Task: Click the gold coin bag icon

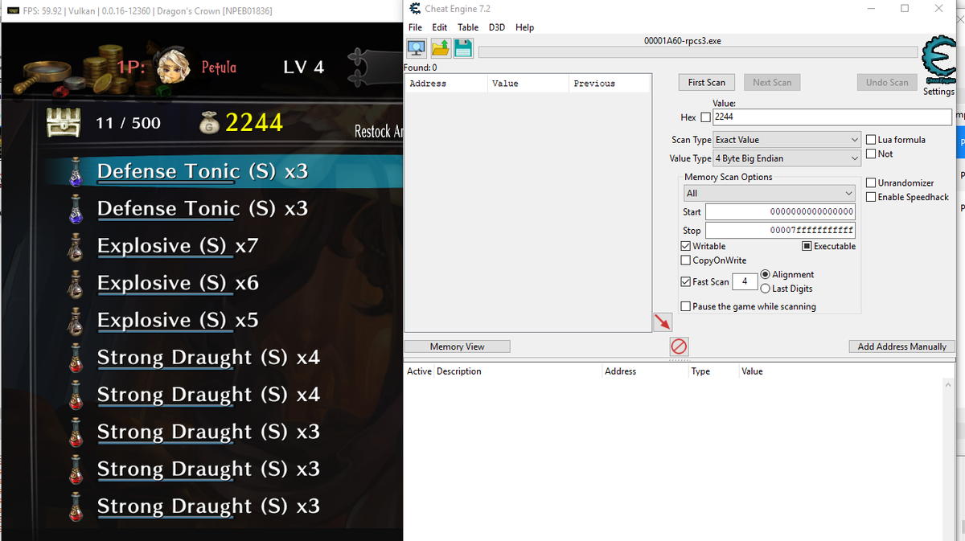Action: 209,122
